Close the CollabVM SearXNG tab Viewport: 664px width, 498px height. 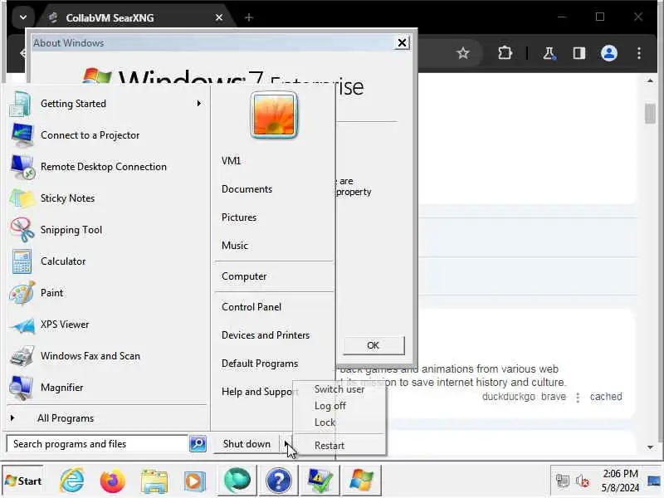[219, 17]
